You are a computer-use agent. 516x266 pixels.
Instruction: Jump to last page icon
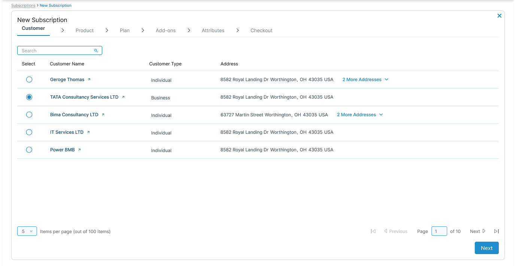(497, 231)
